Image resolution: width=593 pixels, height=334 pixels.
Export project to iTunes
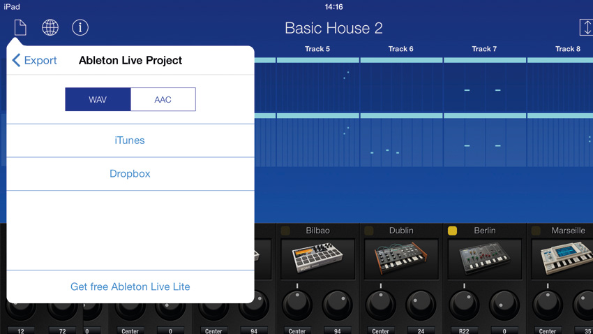[130, 140]
